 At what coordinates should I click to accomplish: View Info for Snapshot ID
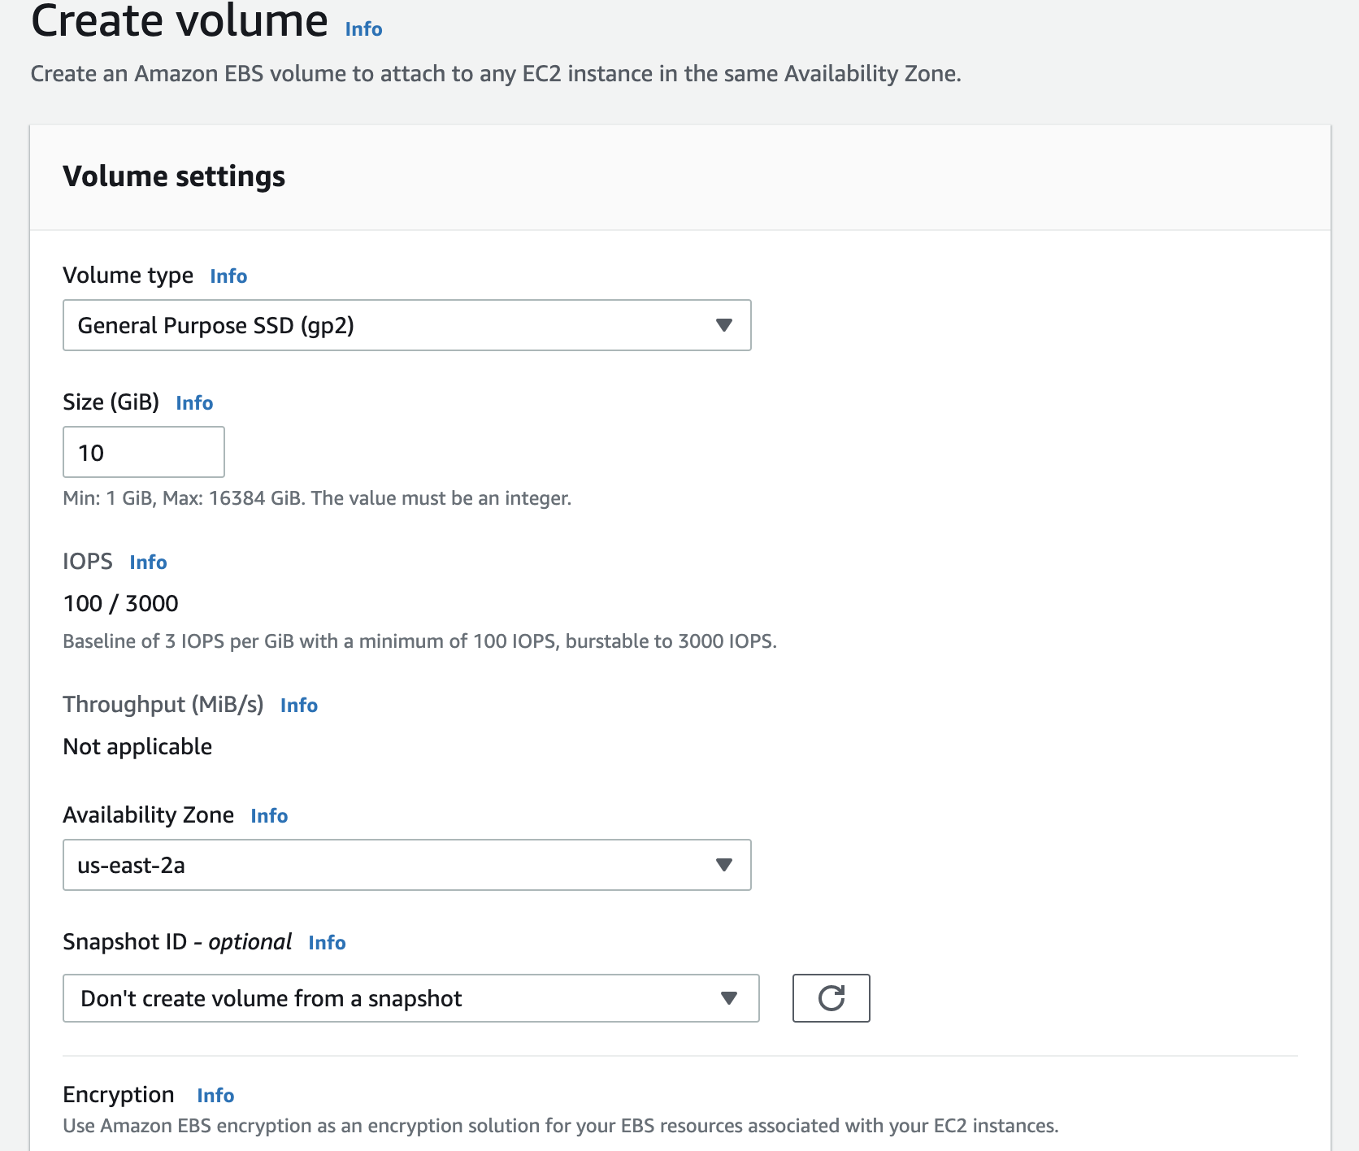pyautogui.click(x=327, y=942)
